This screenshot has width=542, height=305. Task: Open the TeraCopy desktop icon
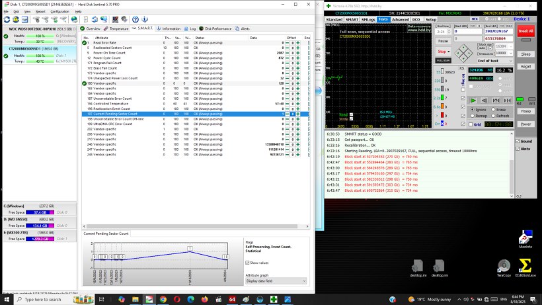coord(503,265)
